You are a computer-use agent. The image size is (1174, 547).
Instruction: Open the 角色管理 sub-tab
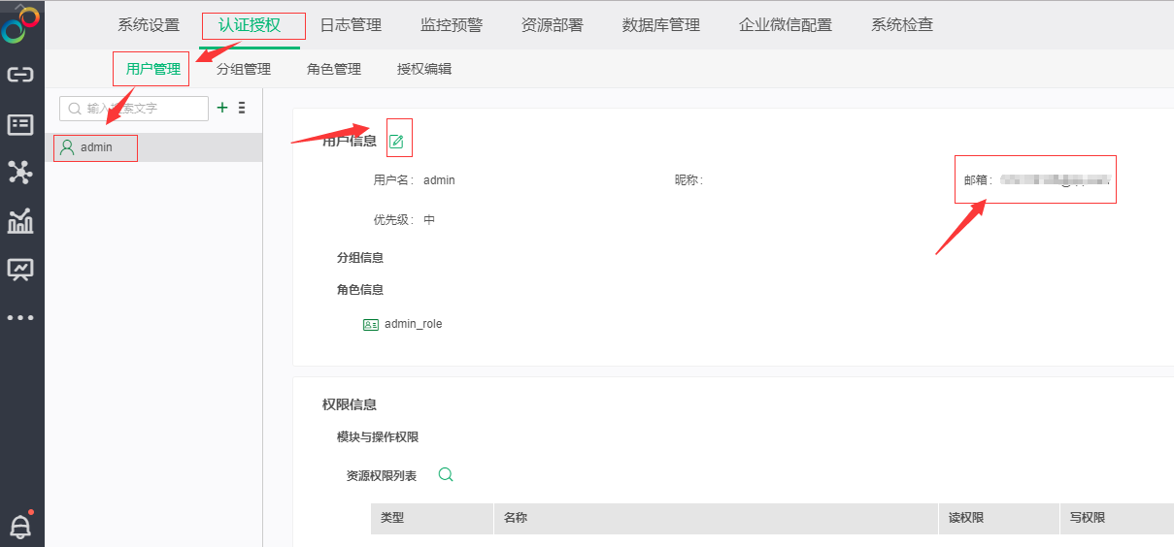coord(334,69)
